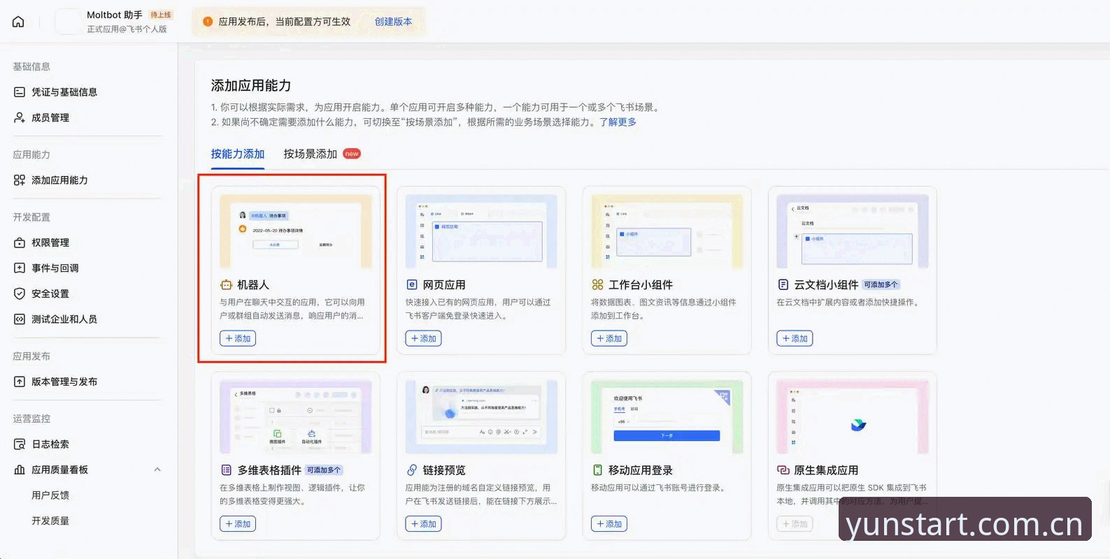Add the 机器人 capability
The image size is (1110, 559).
point(238,338)
